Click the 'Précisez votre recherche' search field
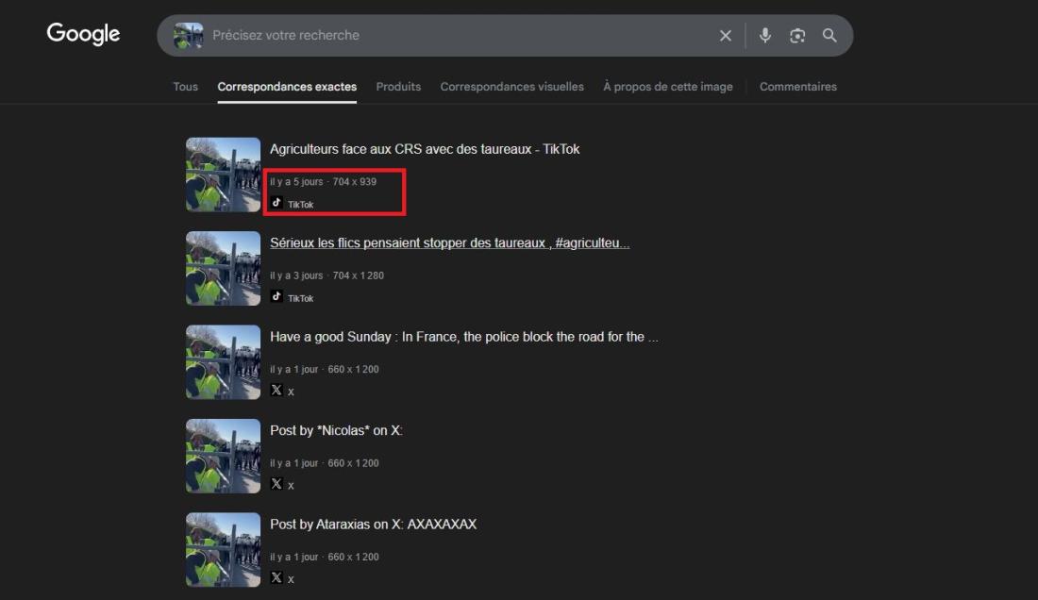Viewport: 1038px width, 600px height. click(x=453, y=36)
